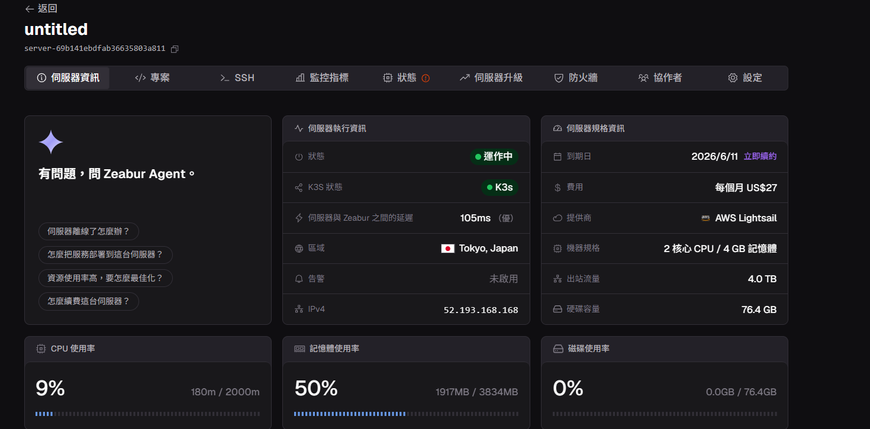Screen dimensions: 870x429
Task: Click the server-69b141ebdfab36635803a811 ID text
Action: [x=95, y=49]
